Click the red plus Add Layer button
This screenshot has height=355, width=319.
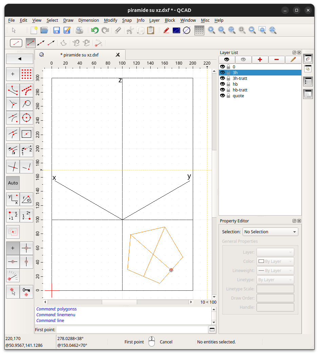tap(260, 60)
